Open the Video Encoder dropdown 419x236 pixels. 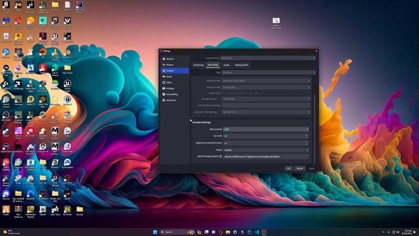(266, 81)
